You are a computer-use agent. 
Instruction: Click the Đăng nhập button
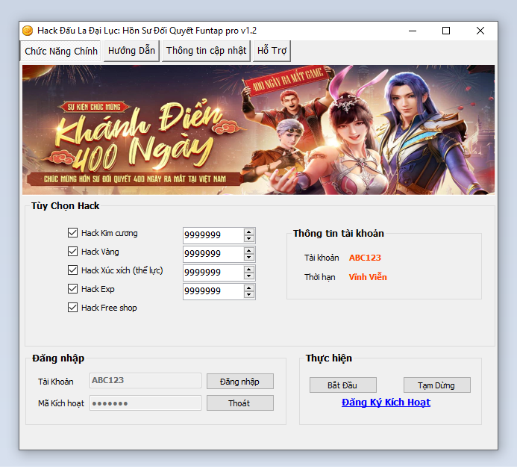239,382
